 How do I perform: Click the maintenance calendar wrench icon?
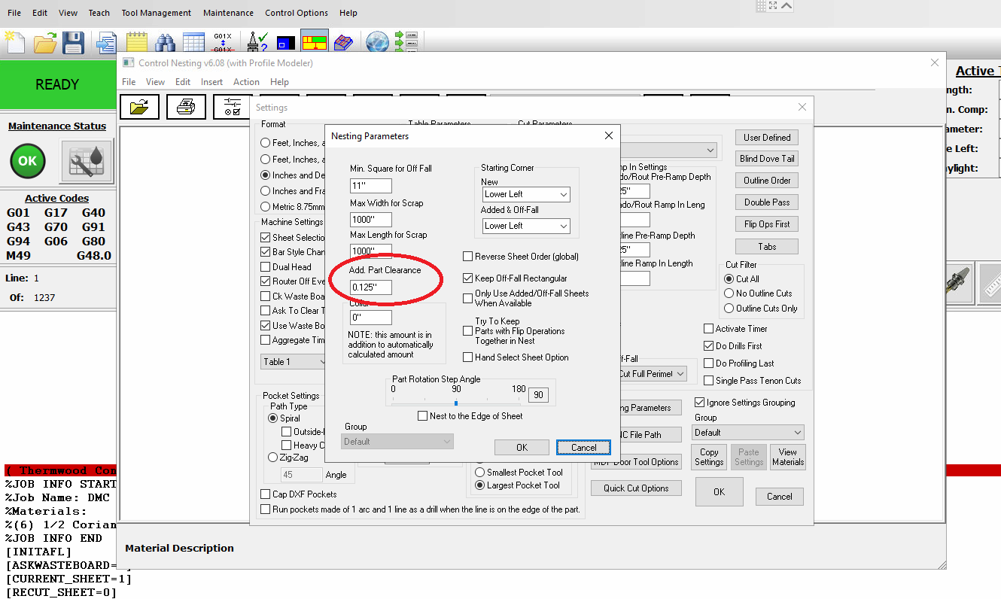pyautogui.click(x=87, y=161)
